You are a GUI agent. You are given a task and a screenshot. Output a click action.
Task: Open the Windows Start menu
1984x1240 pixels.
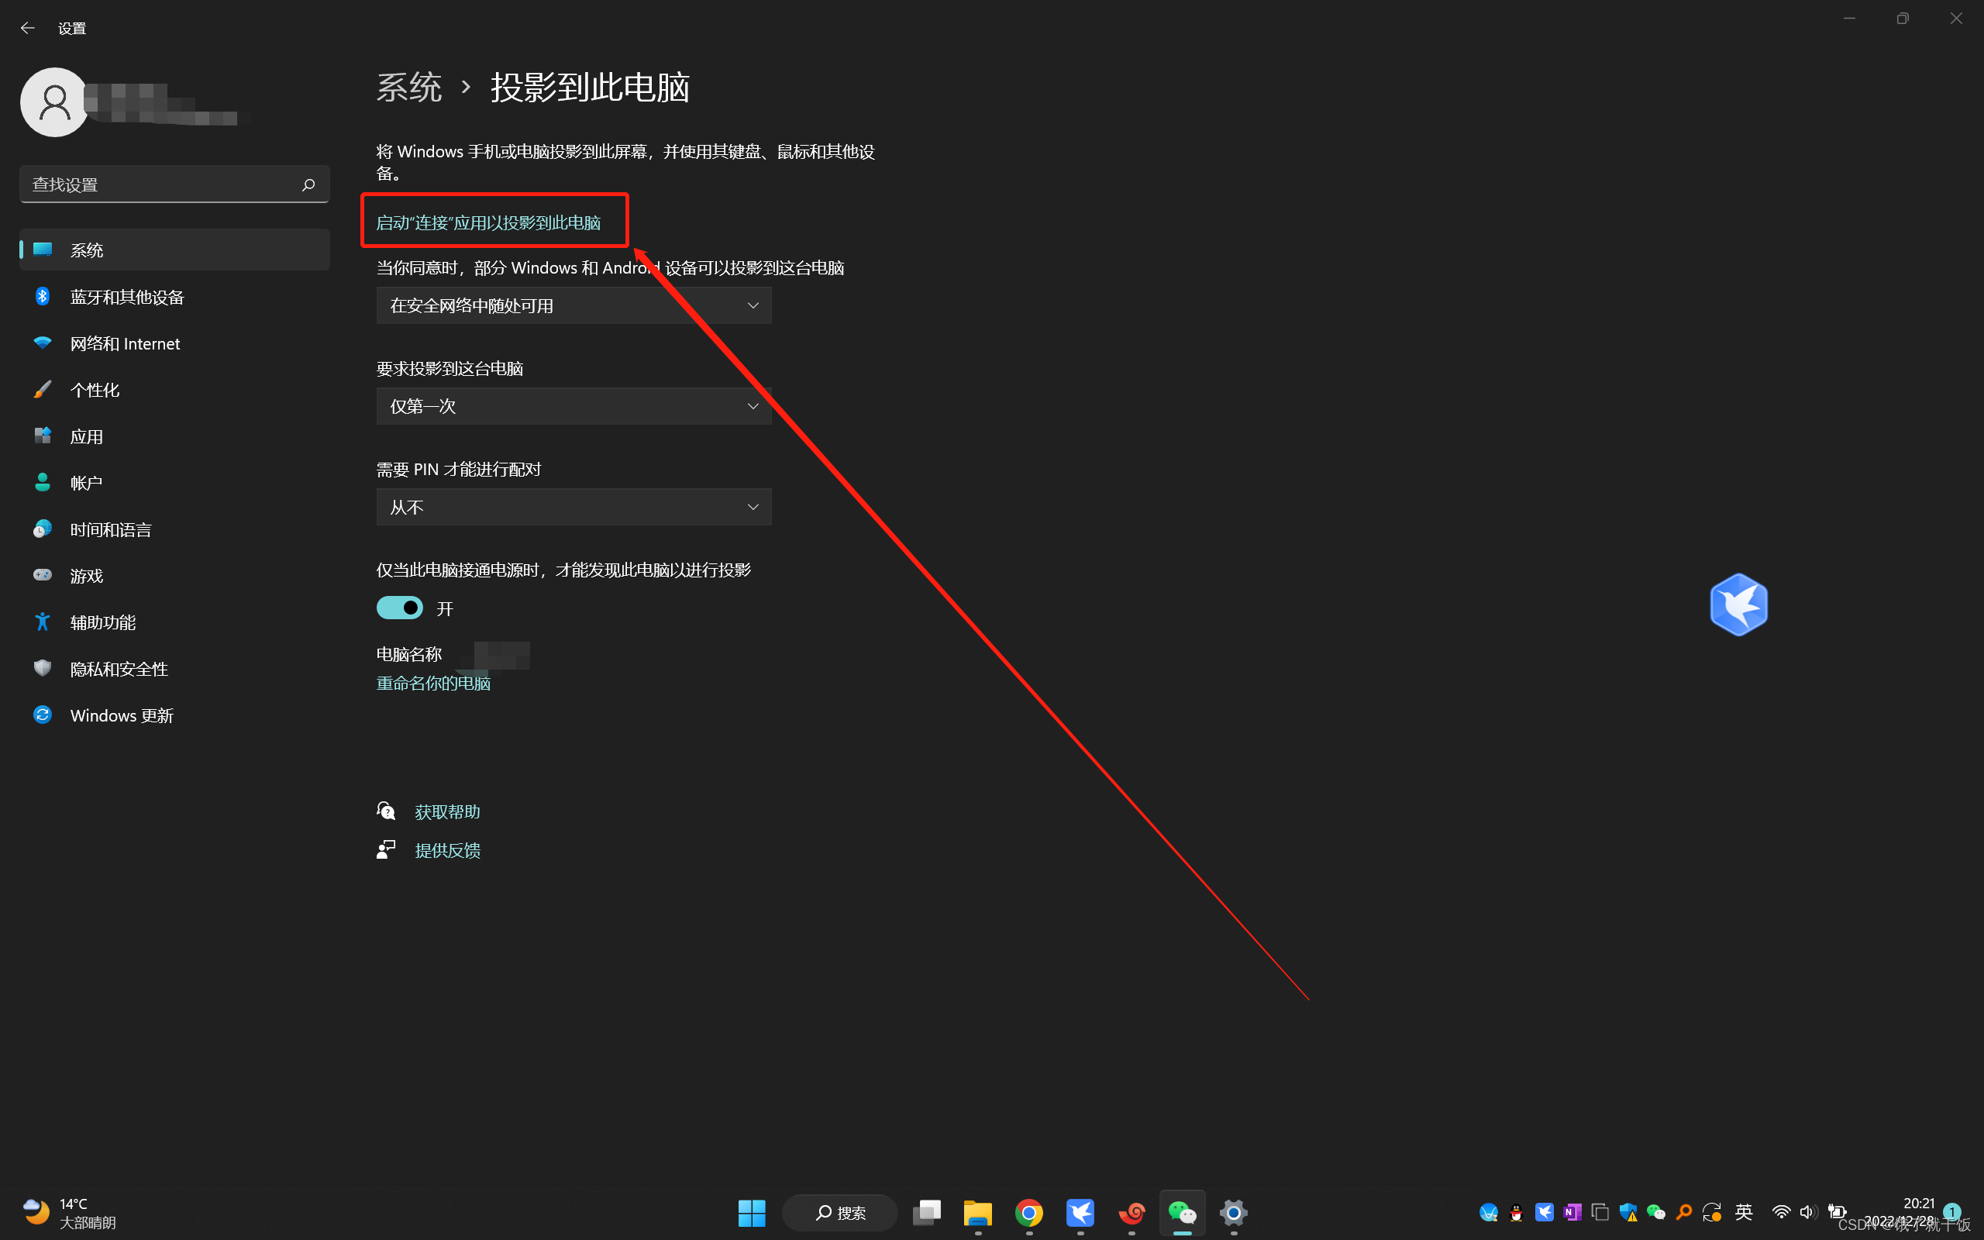tap(752, 1213)
